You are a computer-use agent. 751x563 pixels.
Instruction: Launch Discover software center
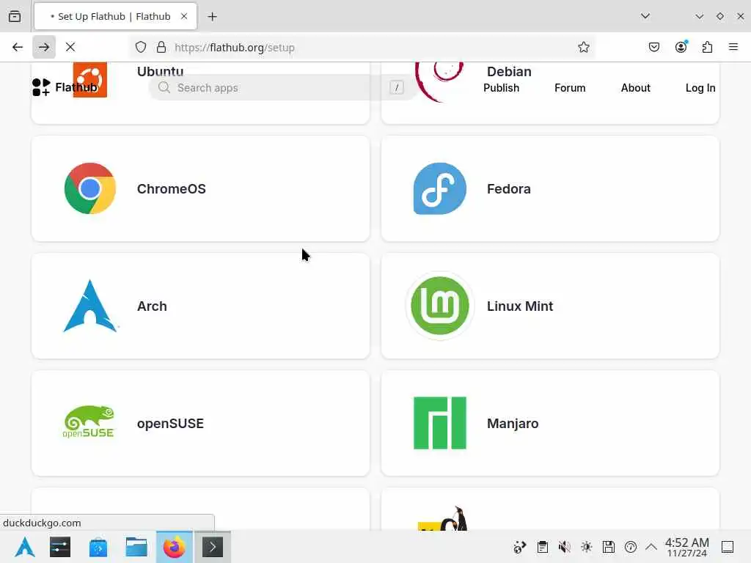pyautogui.click(x=98, y=547)
